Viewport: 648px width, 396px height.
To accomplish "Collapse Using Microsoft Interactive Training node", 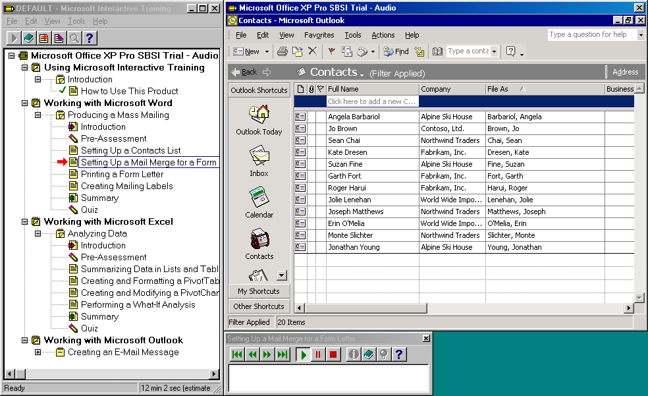I will 25,67.
